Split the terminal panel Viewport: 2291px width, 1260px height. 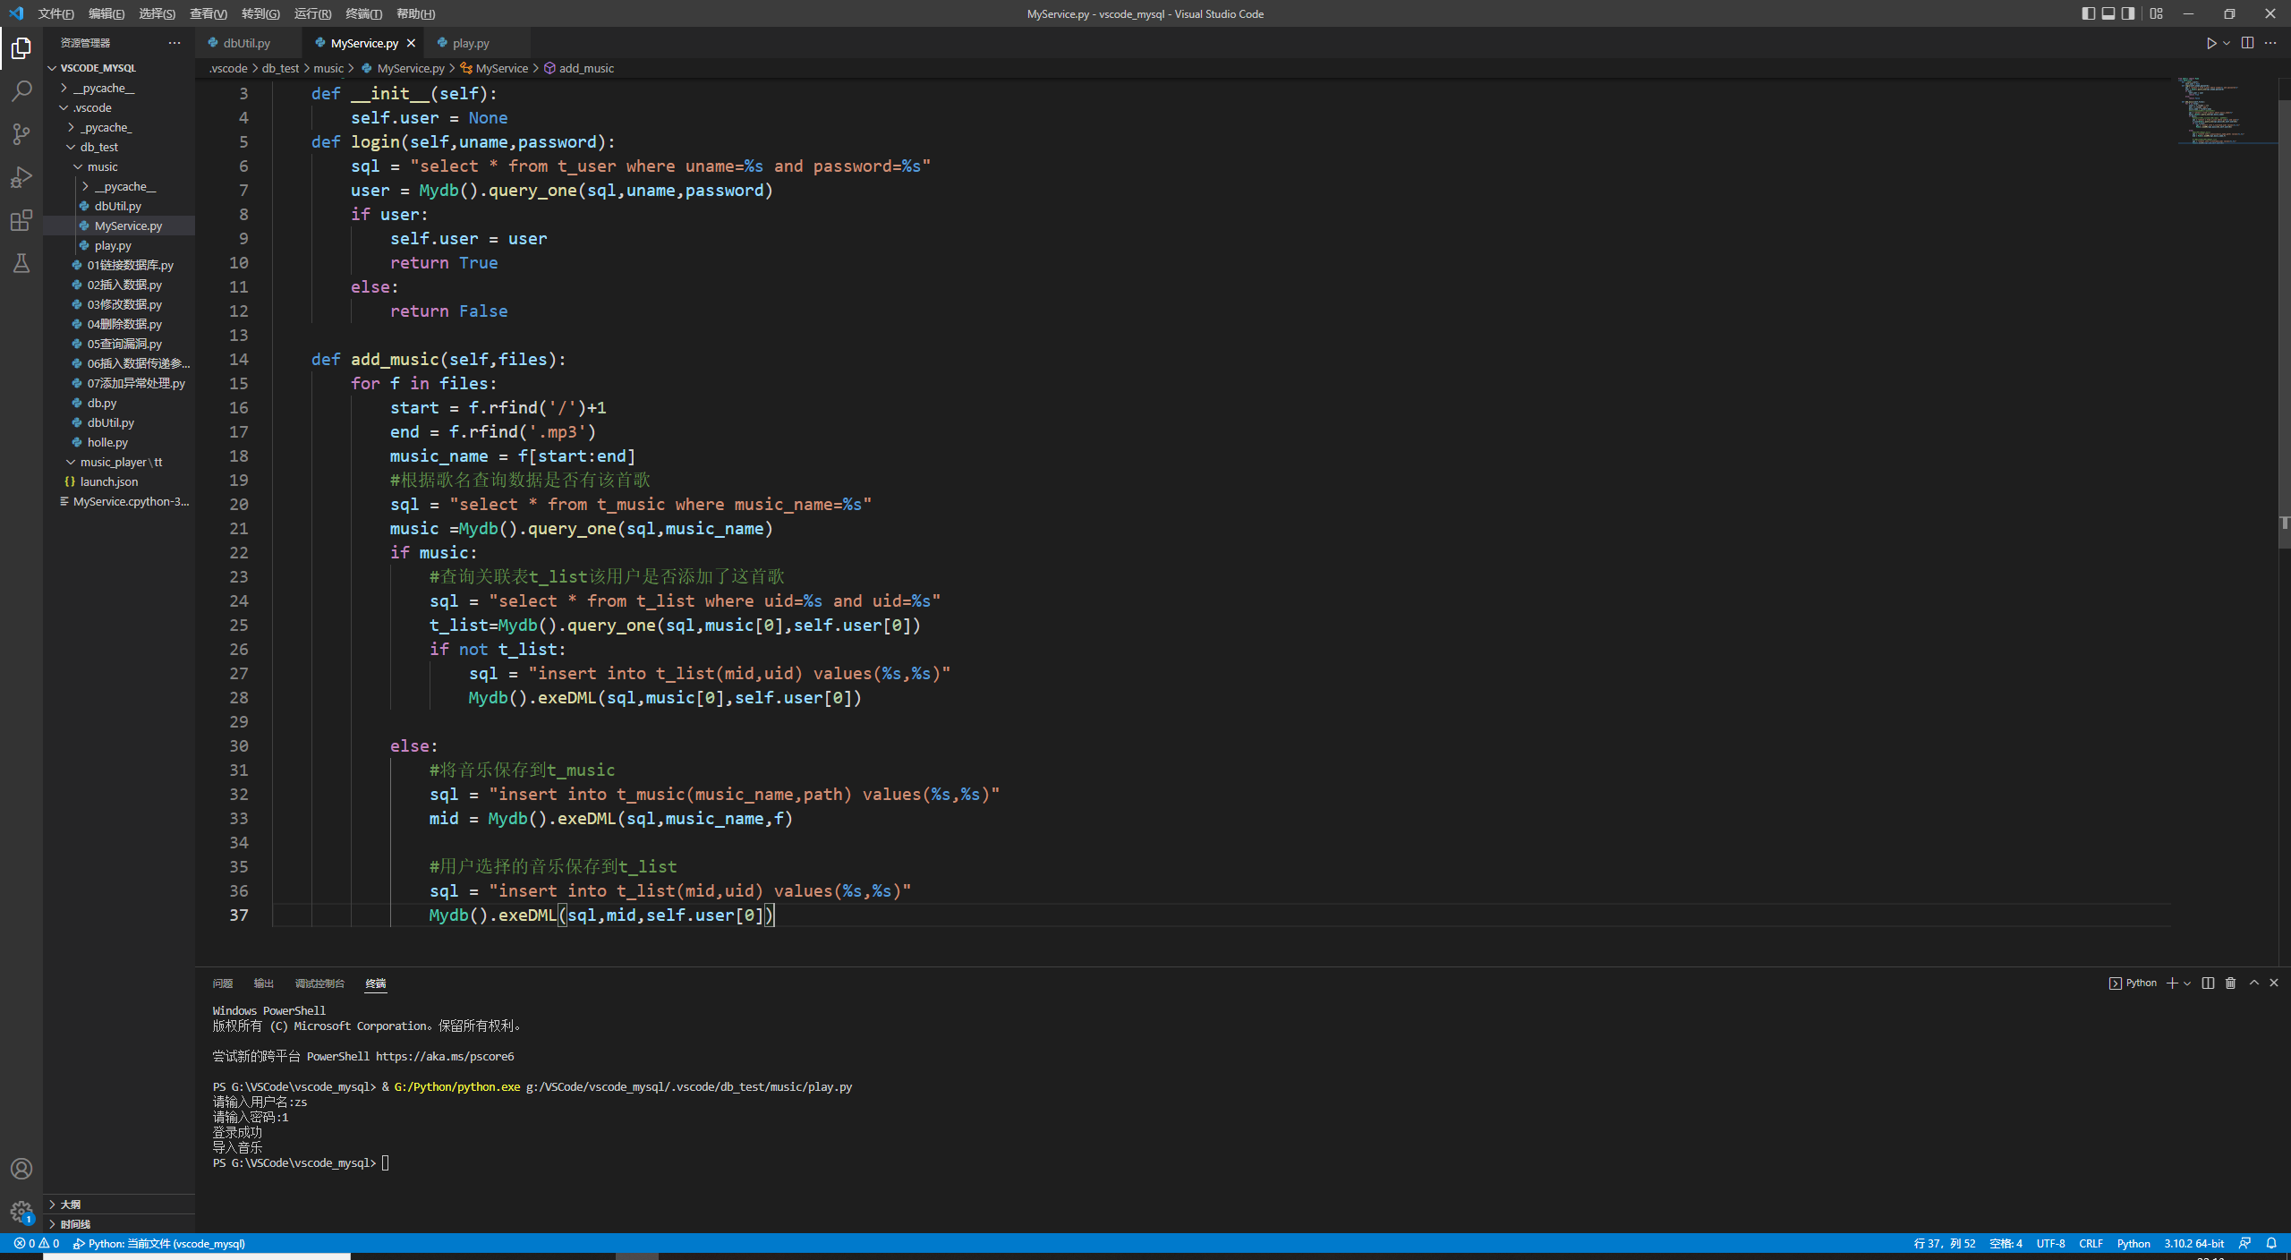tap(2208, 983)
